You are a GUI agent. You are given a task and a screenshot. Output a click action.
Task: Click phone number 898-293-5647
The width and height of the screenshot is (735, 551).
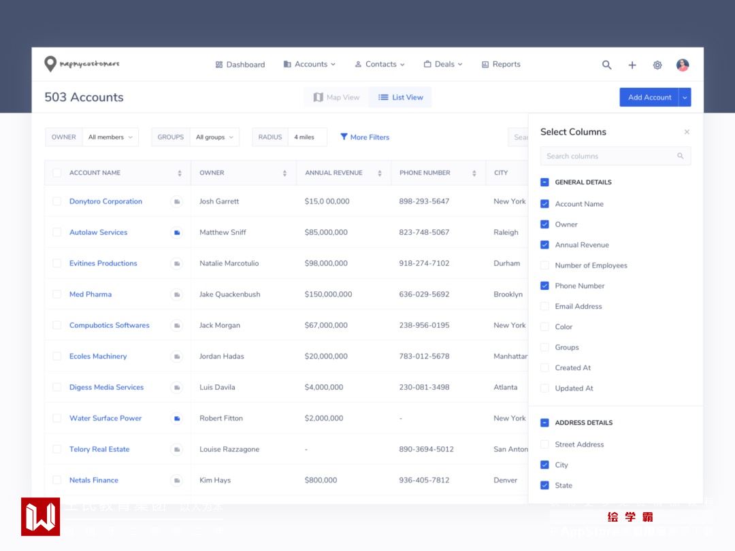point(424,201)
